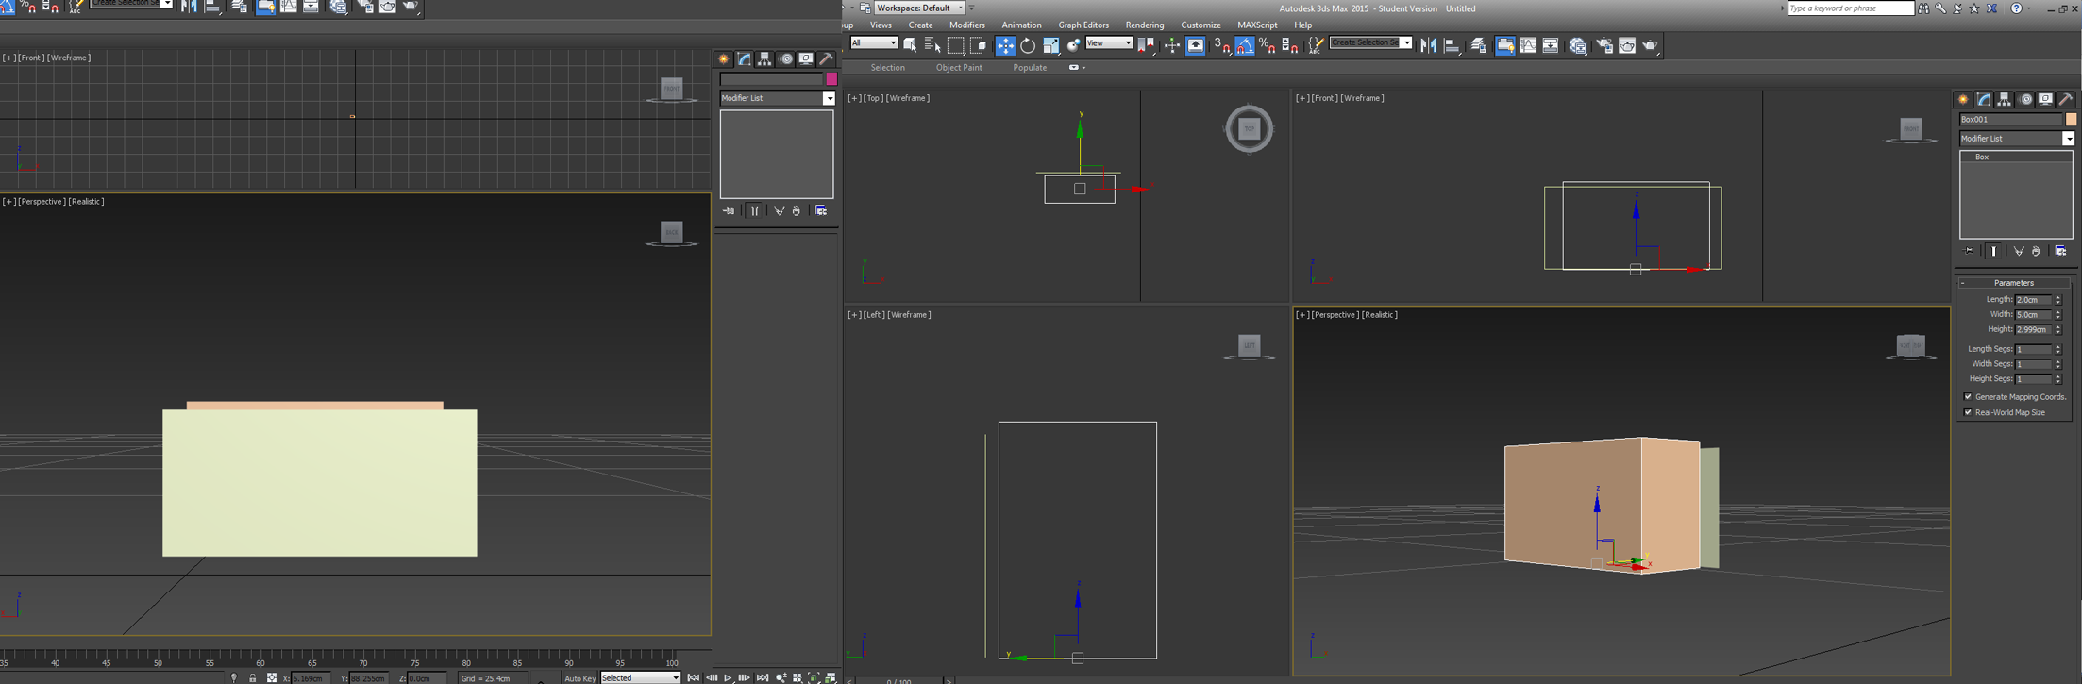Click the Object Paint ribbon tab
Viewport: 2082px width, 684px height.
click(x=958, y=68)
